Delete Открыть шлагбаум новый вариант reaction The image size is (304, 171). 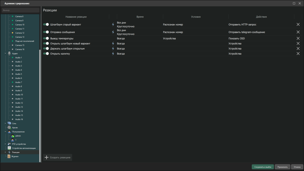click(298, 43)
